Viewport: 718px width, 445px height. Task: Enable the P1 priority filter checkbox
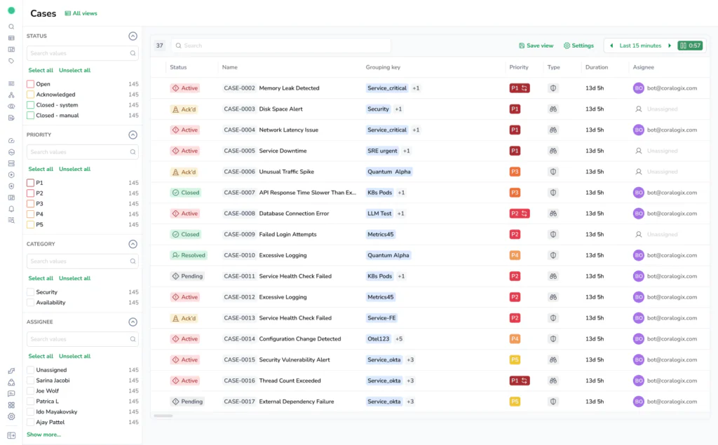30,183
